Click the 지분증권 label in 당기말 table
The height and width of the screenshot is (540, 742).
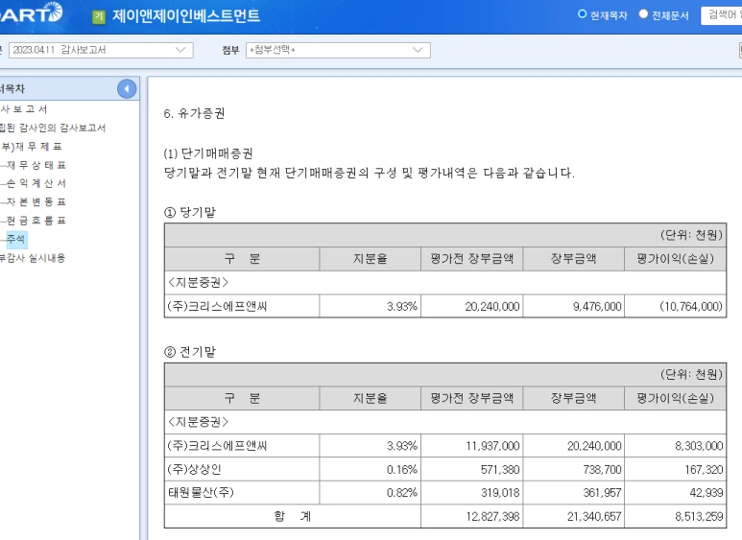coord(199,283)
